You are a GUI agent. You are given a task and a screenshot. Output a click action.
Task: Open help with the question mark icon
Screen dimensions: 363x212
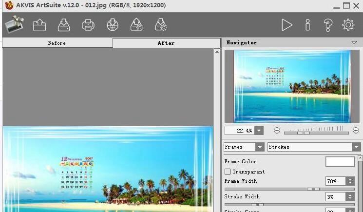[328, 25]
